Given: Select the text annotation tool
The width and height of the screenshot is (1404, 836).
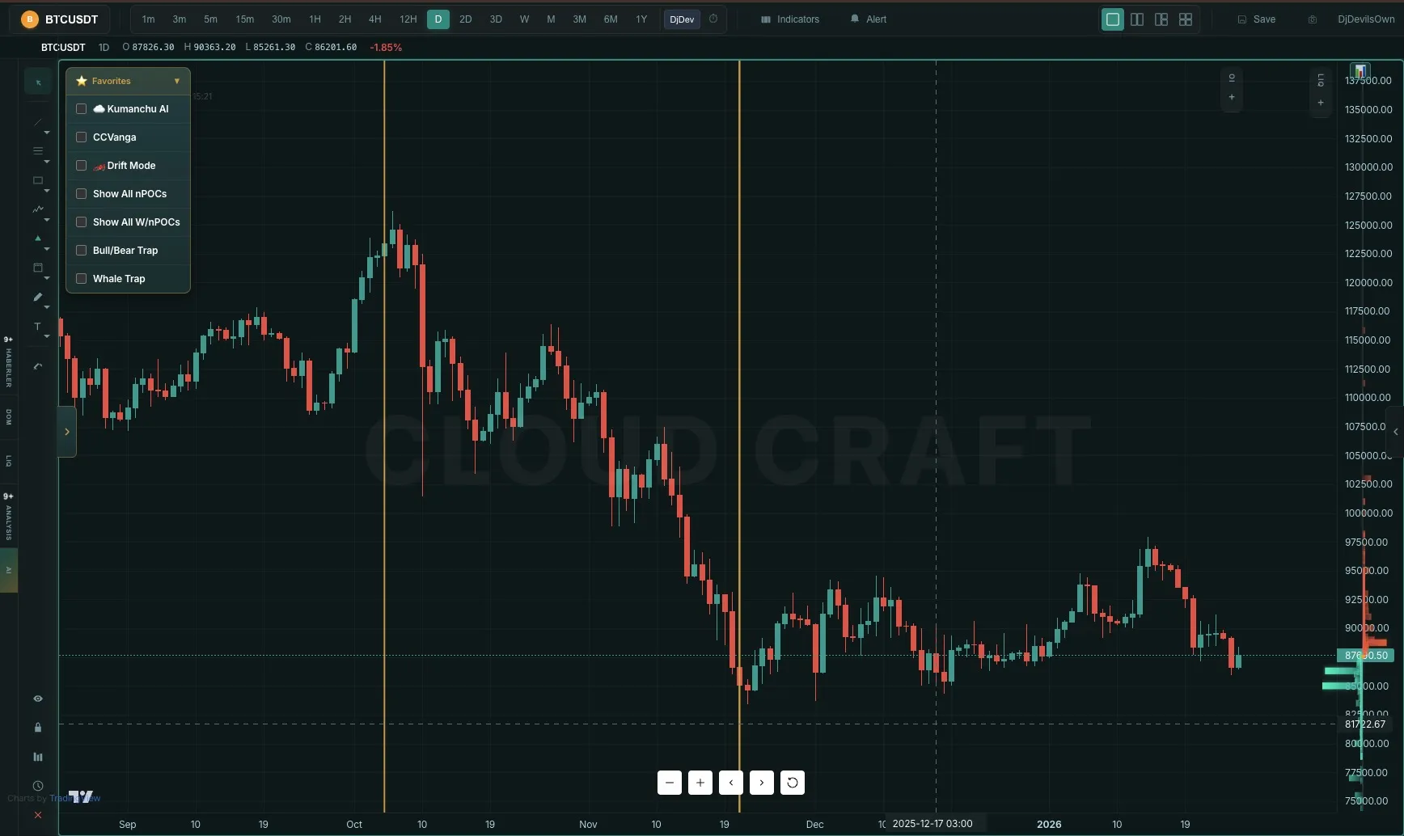Looking at the screenshot, I should point(37,327).
